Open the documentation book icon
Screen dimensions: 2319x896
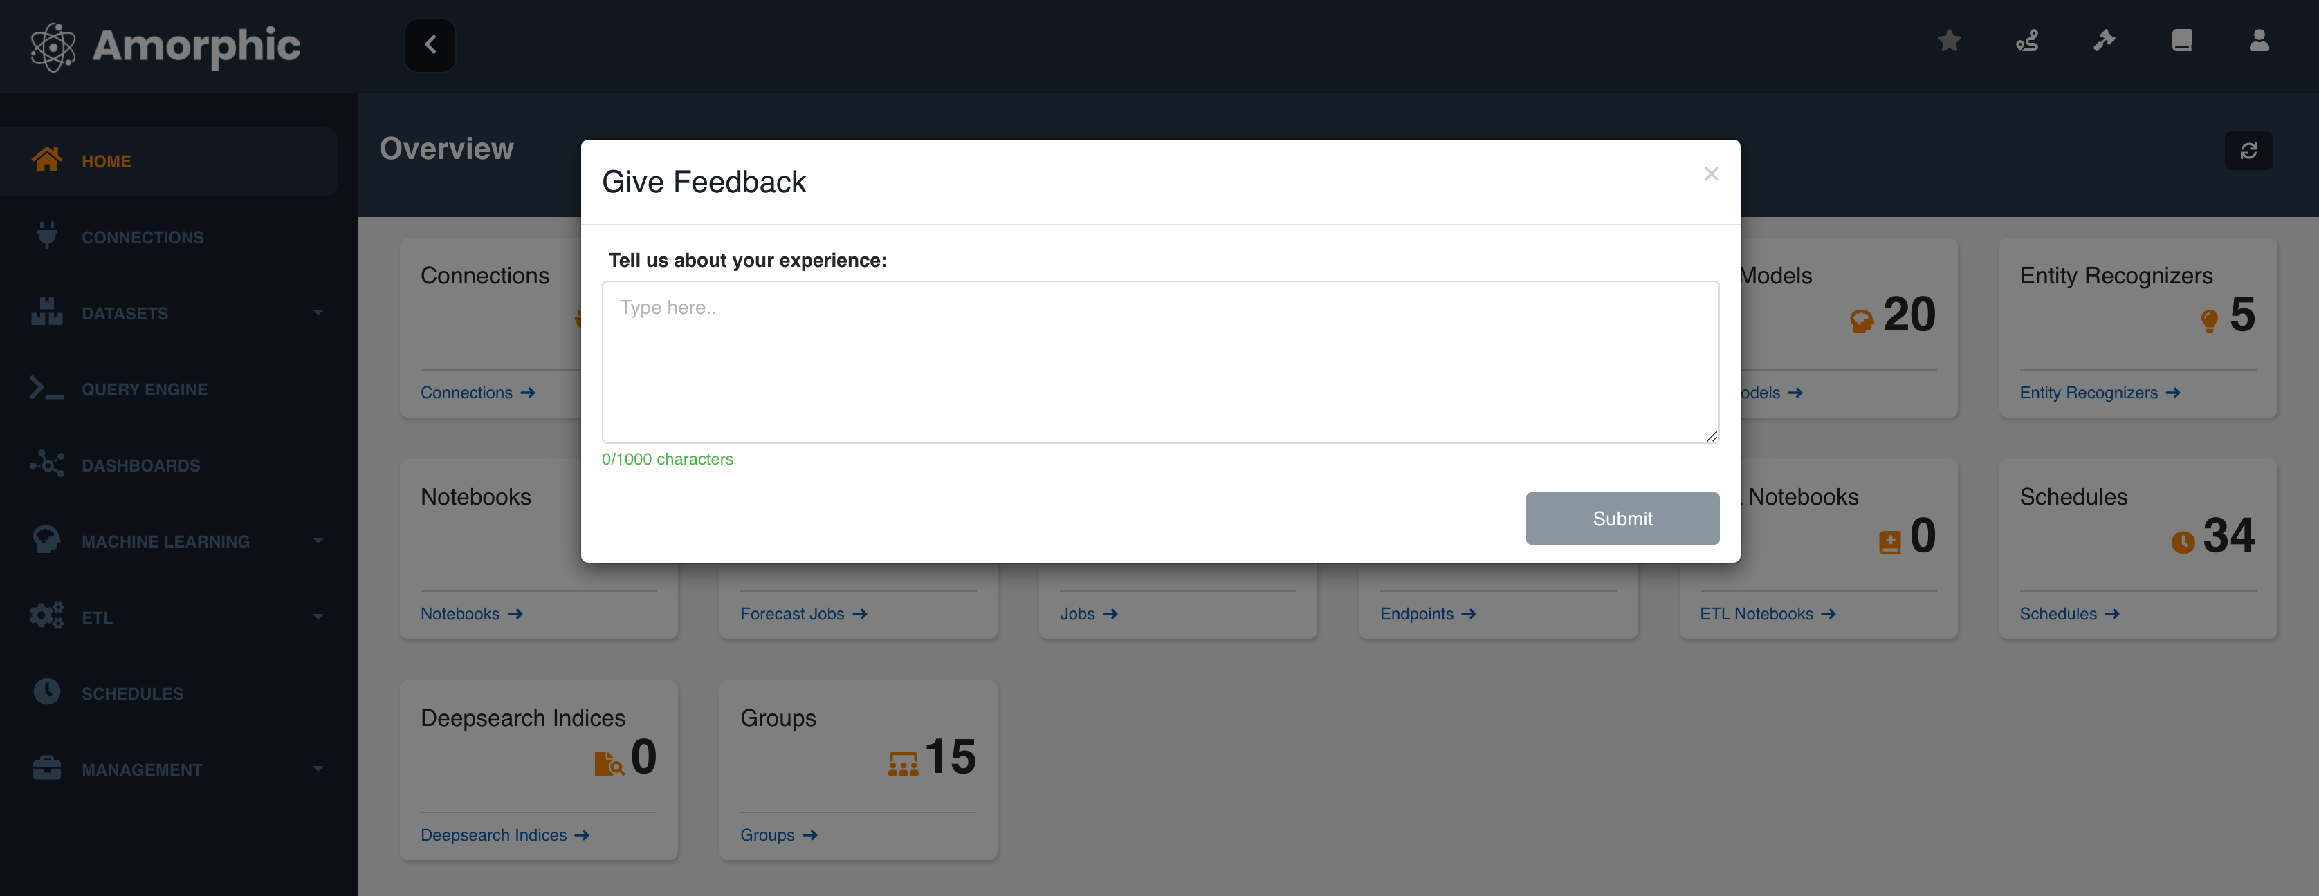[x=2181, y=41]
